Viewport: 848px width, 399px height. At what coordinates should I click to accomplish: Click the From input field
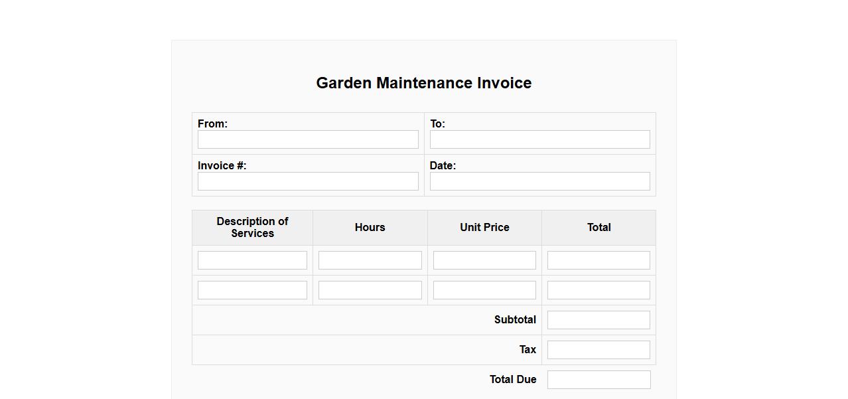pyautogui.click(x=308, y=139)
